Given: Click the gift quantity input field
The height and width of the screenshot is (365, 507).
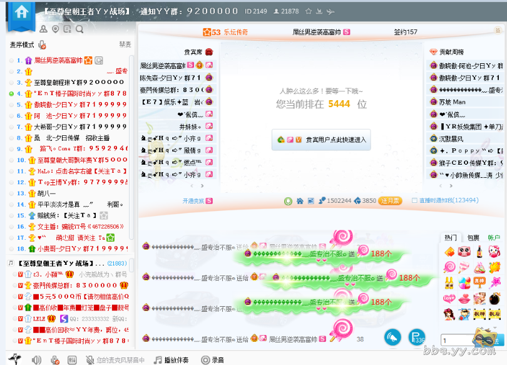Looking at the screenshot, I should (457, 340).
